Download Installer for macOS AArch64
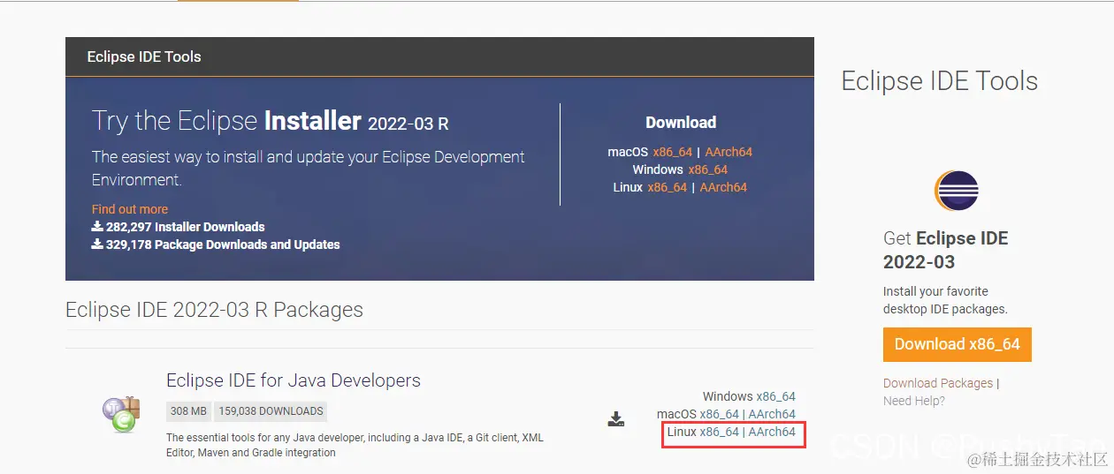Screen dimensions: 1114x474 click(729, 152)
